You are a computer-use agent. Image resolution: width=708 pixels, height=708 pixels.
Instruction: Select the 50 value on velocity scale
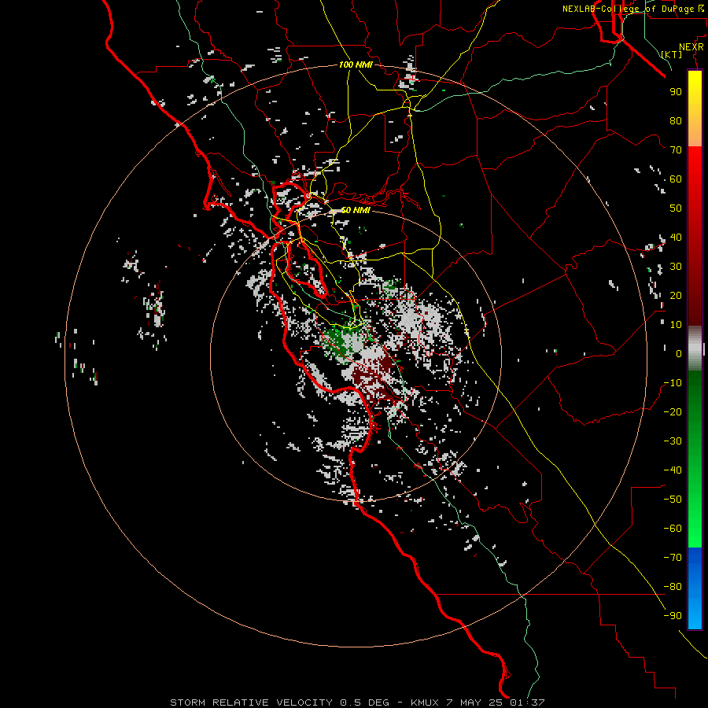coord(676,208)
